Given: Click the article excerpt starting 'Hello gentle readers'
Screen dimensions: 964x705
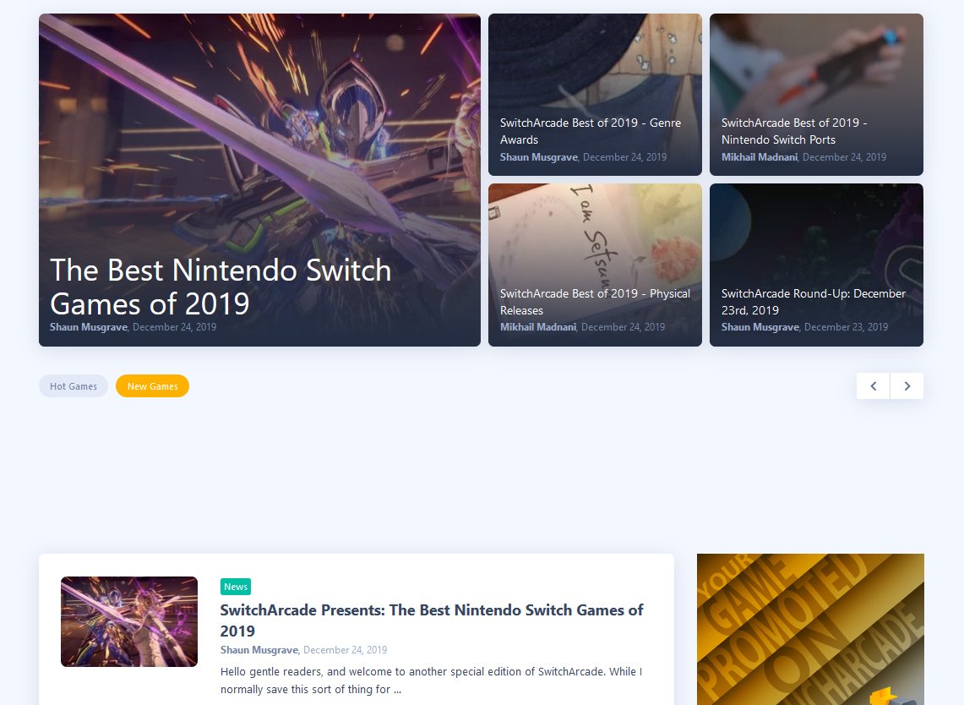Looking at the screenshot, I should click(431, 680).
